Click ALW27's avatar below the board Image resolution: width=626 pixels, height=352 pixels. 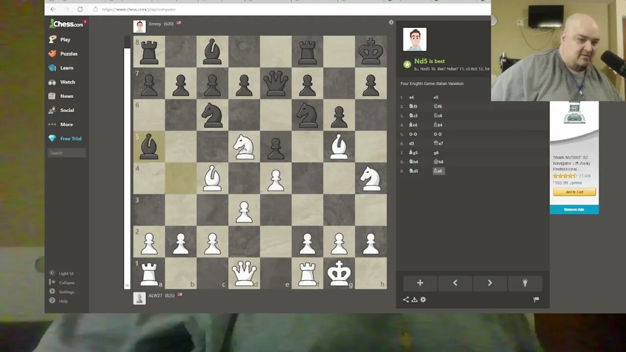(x=139, y=298)
